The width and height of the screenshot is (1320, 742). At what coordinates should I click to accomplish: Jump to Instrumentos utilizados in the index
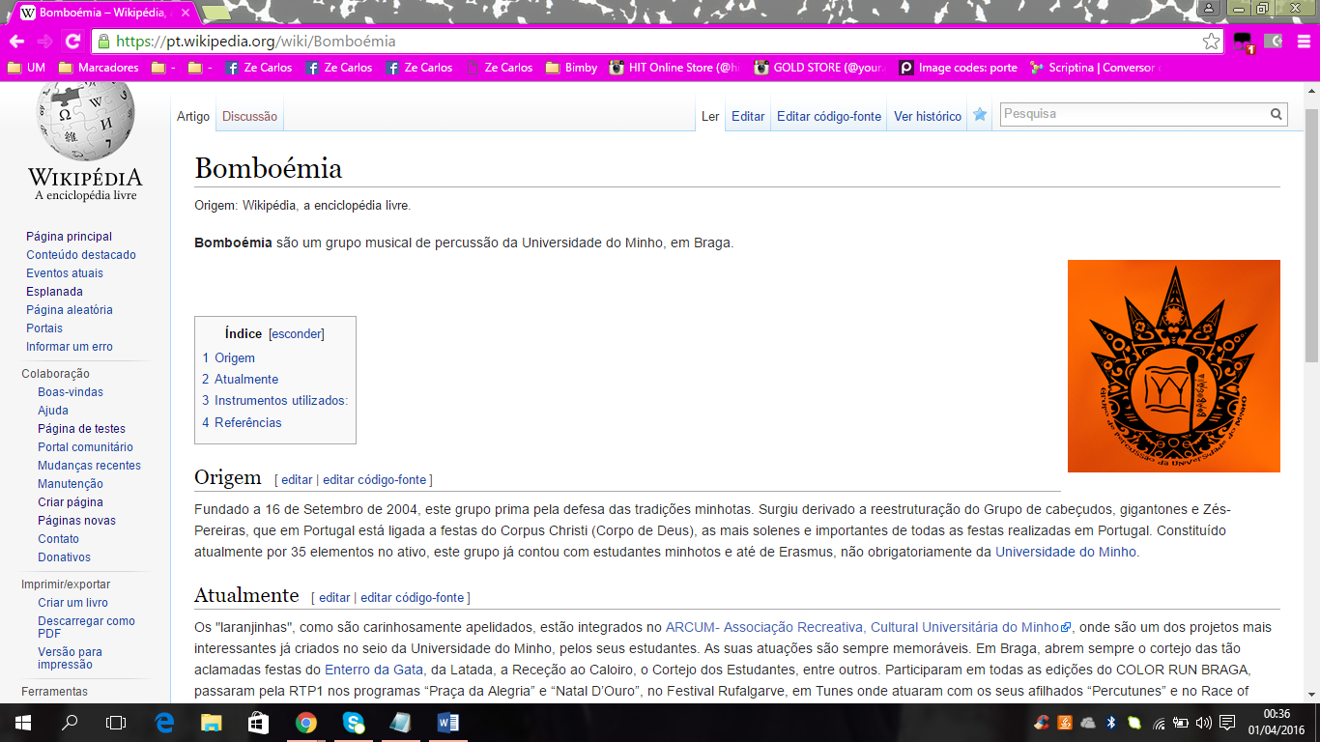280,400
